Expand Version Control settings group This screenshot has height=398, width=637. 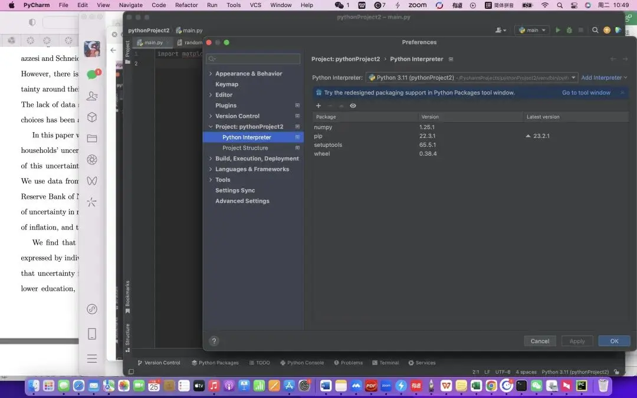211,116
